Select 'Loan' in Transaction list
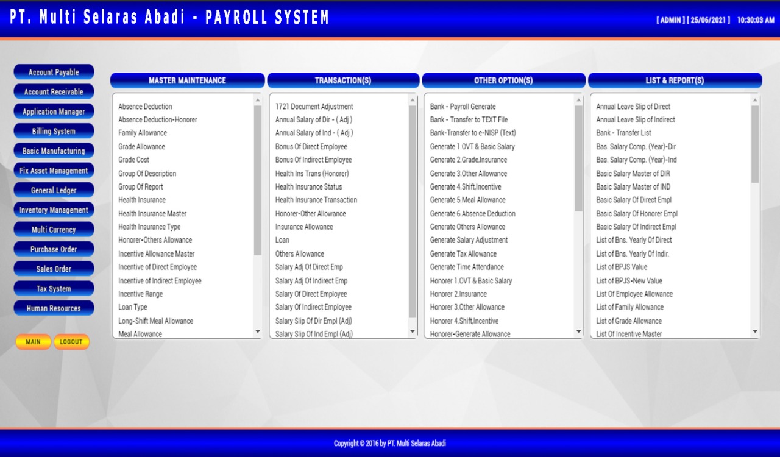Viewport: 780px width, 457px height. point(282,240)
